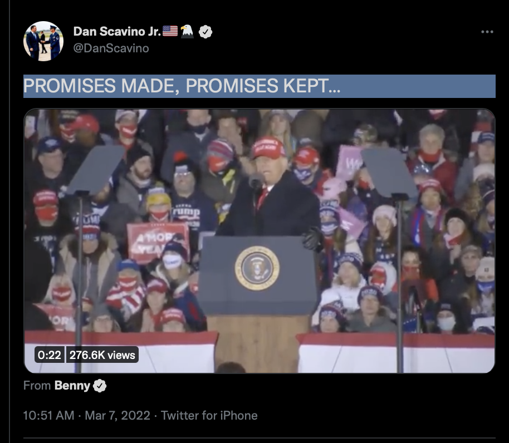The width and height of the screenshot is (509, 443).
Task: Click the 0:22 video duration badge
Action: pos(50,355)
